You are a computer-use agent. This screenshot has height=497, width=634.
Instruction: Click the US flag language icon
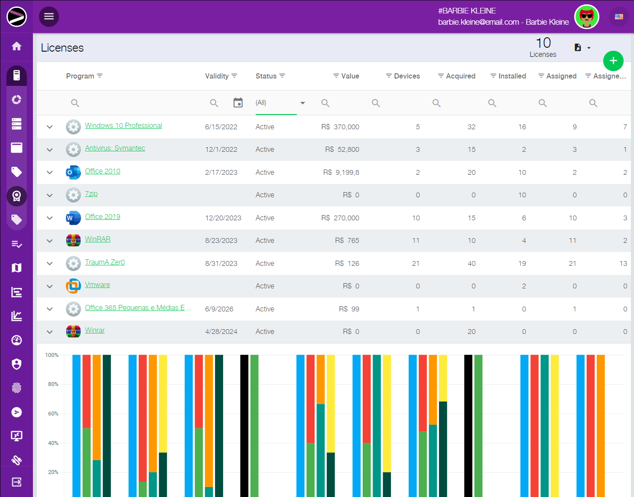click(x=619, y=17)
